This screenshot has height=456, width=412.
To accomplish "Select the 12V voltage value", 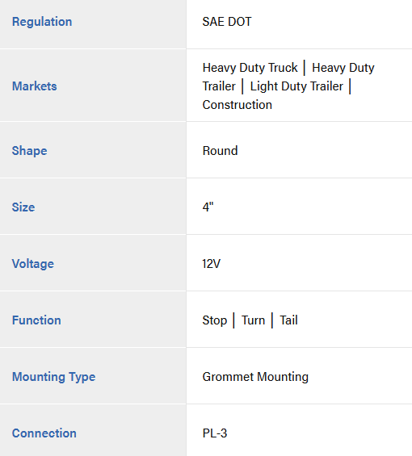I will (212, 264).
